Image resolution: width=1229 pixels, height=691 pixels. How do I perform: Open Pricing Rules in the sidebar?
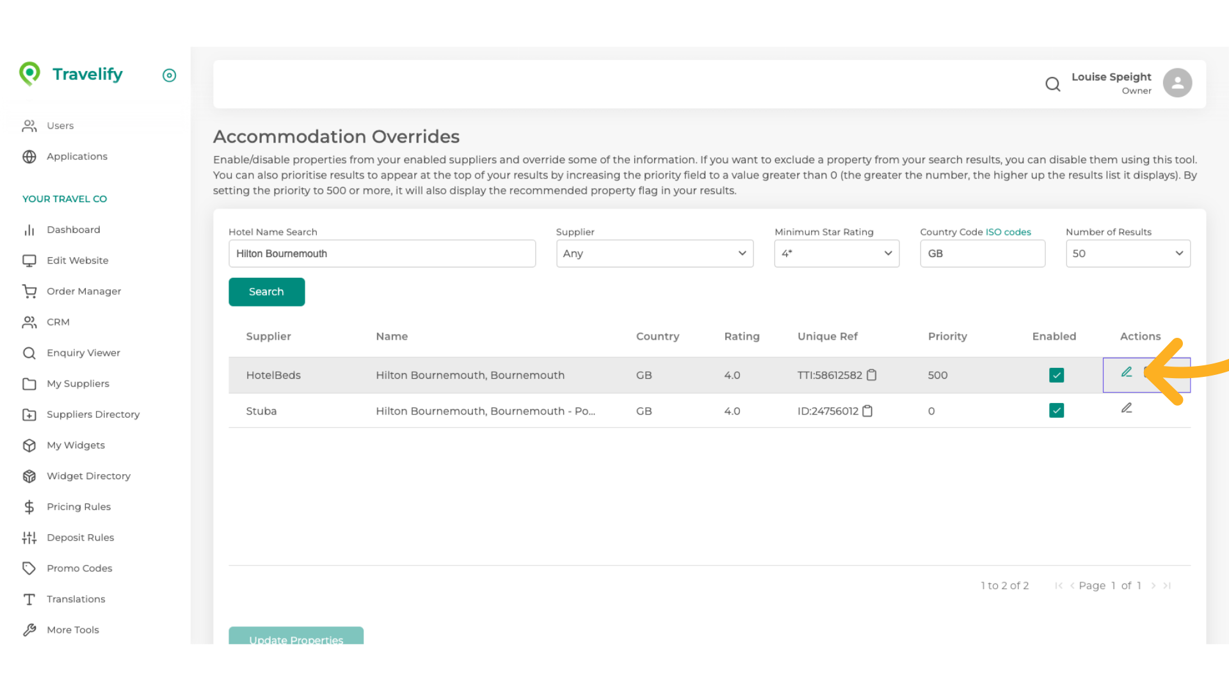coord(78,507)
